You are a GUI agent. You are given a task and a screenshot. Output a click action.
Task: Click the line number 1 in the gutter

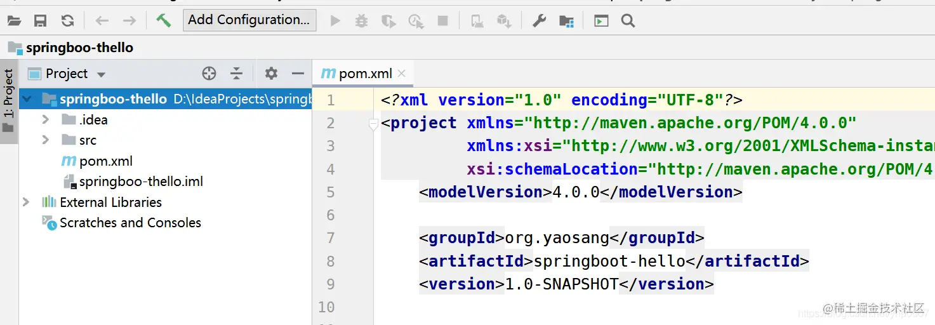click(329, 100)
